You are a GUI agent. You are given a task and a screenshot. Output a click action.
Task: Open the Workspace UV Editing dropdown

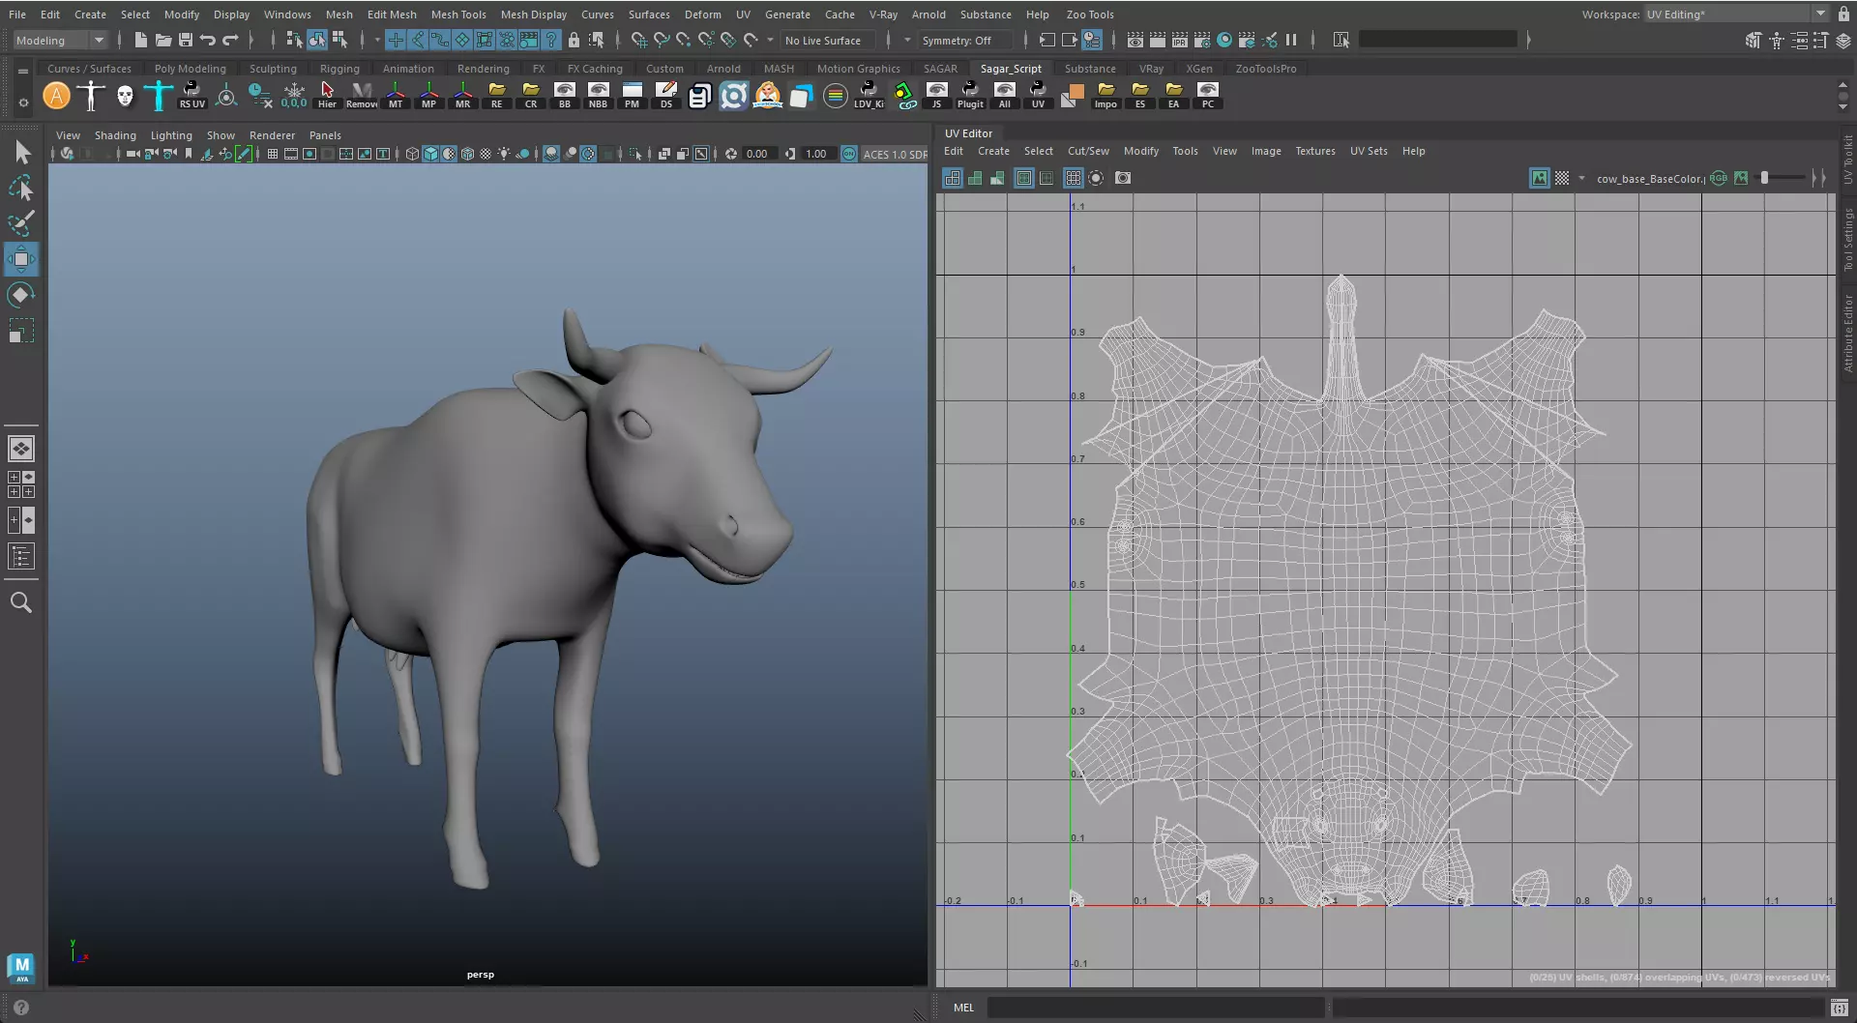pos(1736,14)
